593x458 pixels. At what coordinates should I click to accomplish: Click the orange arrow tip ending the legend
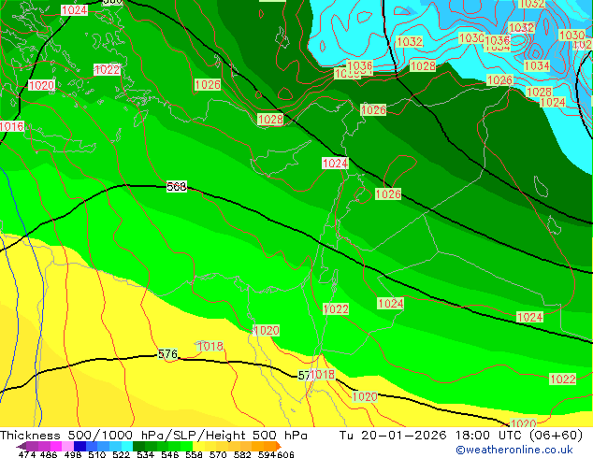point(279,446)
